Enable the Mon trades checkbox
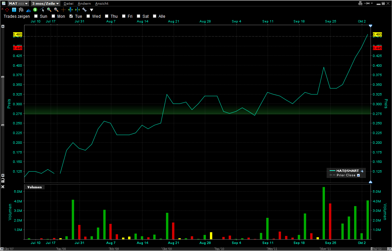Viewport: 392px width, 251px height. [x=53, y=16]
